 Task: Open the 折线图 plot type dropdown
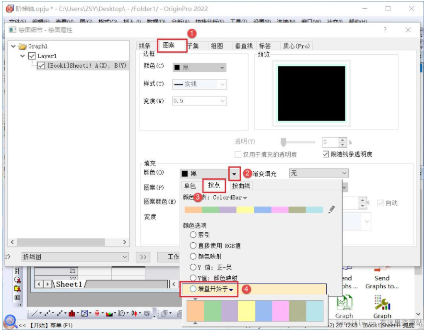tap(75, 257)
